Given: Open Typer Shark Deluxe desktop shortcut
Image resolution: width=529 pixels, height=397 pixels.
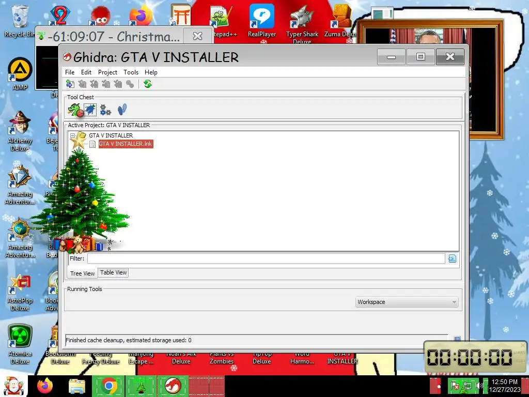Looking at the screenshot, I should click(302, 24).
